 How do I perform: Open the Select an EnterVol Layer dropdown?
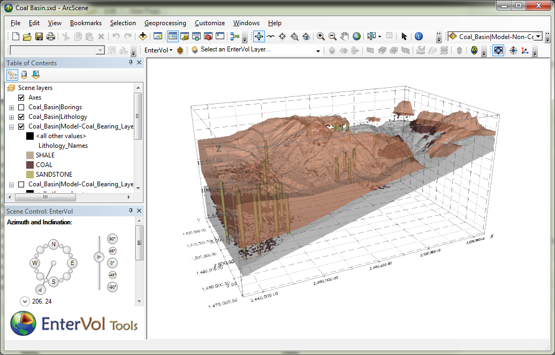click(318, 51)
